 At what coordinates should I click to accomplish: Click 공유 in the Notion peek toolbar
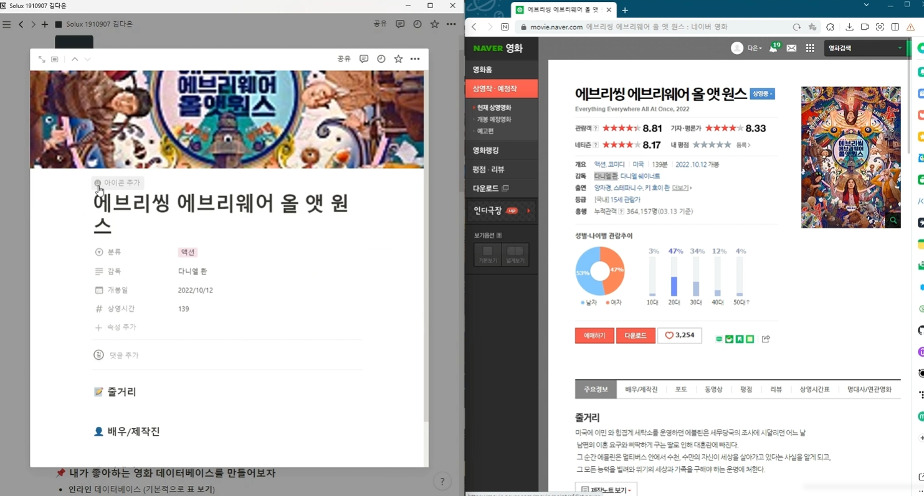click(x=344, y=59)
